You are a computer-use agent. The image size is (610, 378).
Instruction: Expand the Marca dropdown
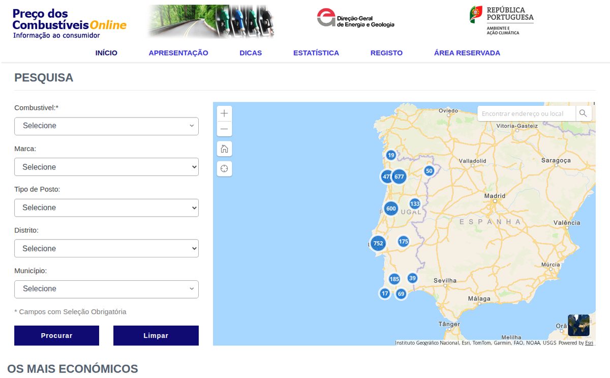(106, 167)
